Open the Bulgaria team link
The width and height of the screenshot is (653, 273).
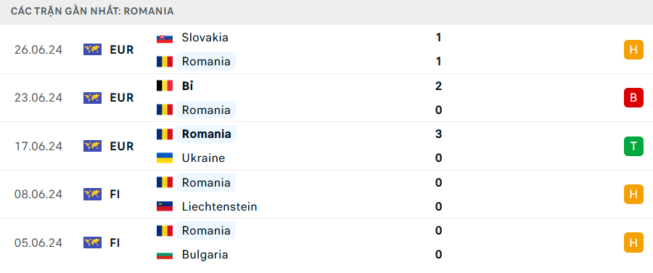click(x=205, y=255)
